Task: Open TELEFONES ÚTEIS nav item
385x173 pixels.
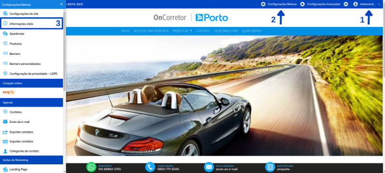Action: click(x=226, y=31)
